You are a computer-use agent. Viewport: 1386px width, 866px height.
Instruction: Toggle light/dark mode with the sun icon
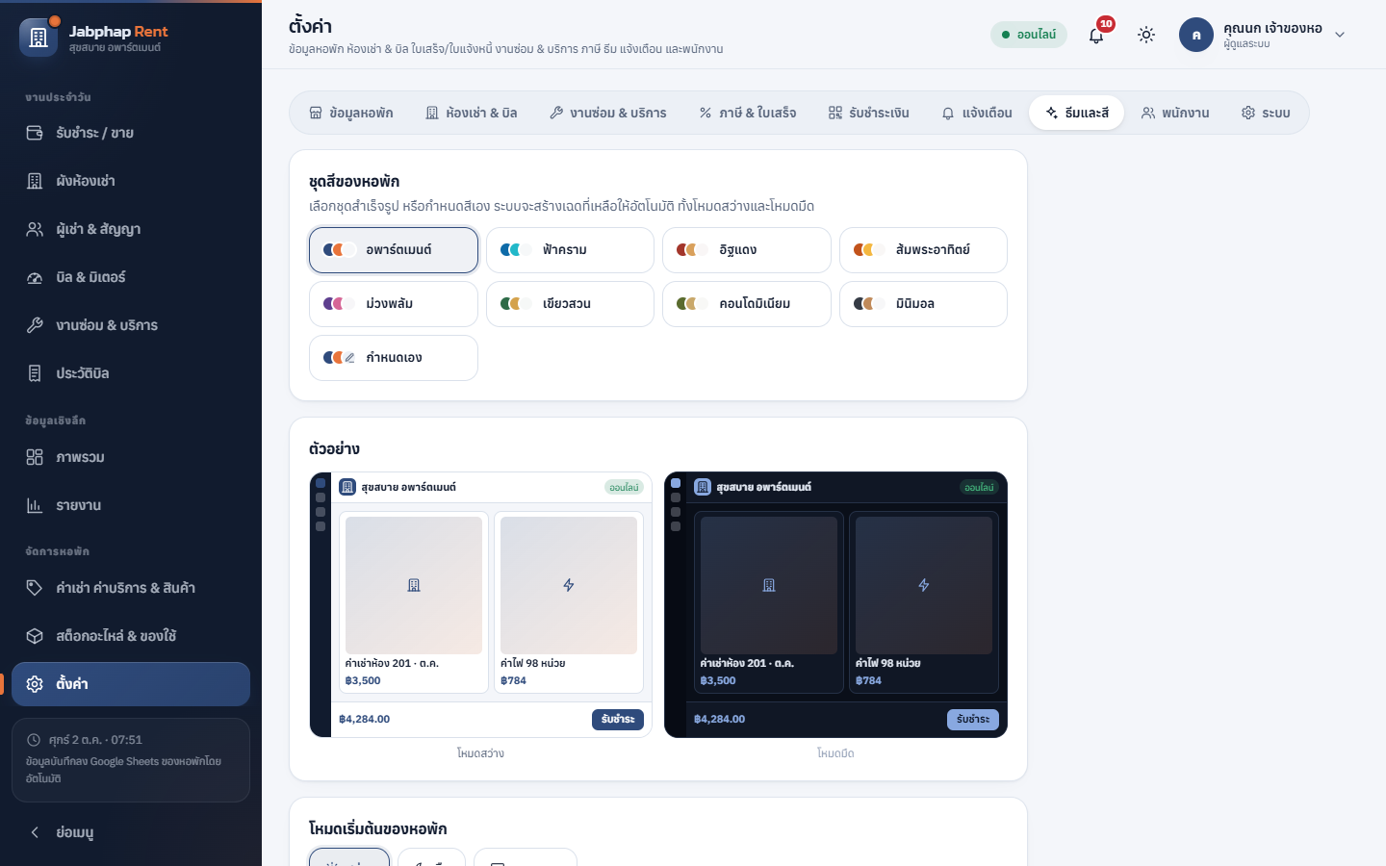tap(1146, 35)
